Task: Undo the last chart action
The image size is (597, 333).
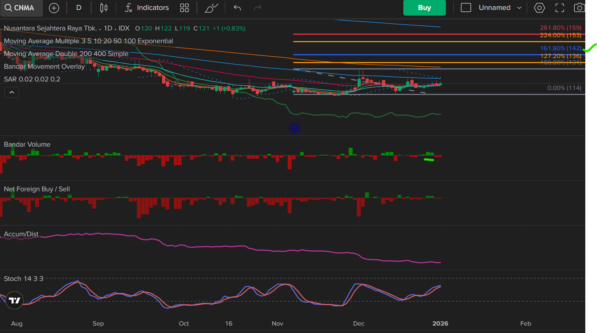Action: pos(237,8)
